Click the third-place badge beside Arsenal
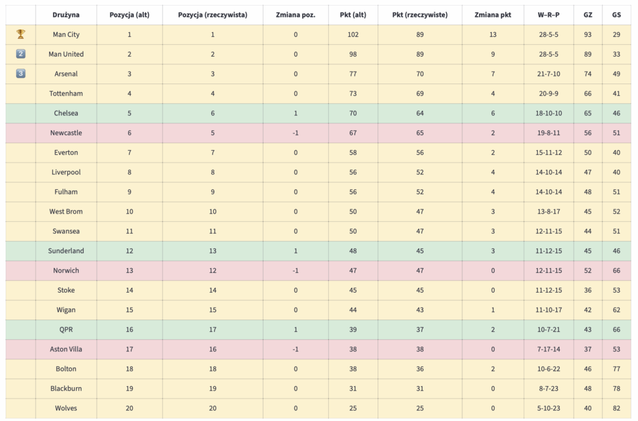 21,73
